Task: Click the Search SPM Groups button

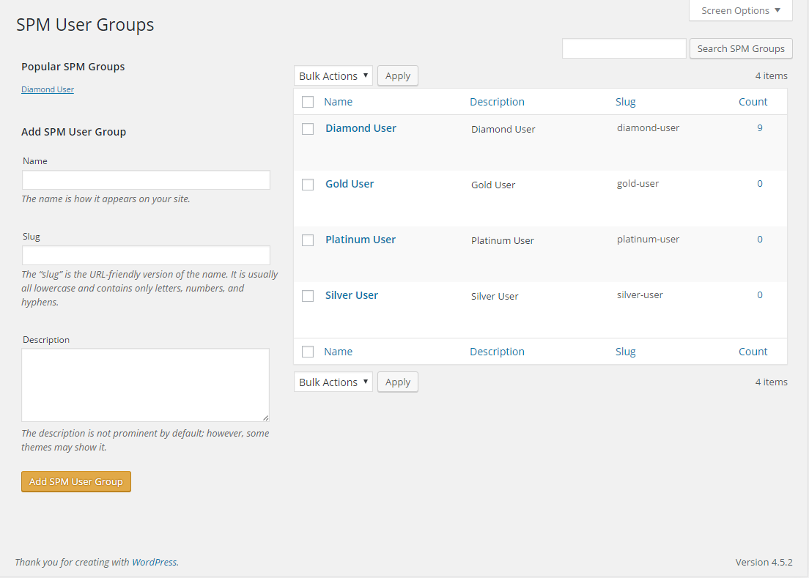Action: point(741,48)
